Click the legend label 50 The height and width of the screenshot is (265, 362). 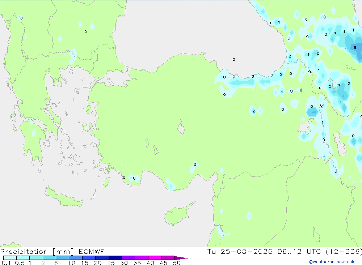[177, 263]
